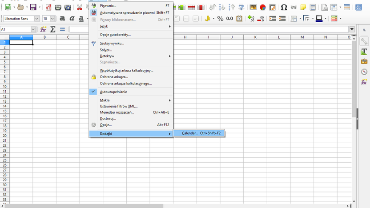Open Conditional Formatting dropdown arrow
The height and width of the screenshot is (208, 370).
341,18
